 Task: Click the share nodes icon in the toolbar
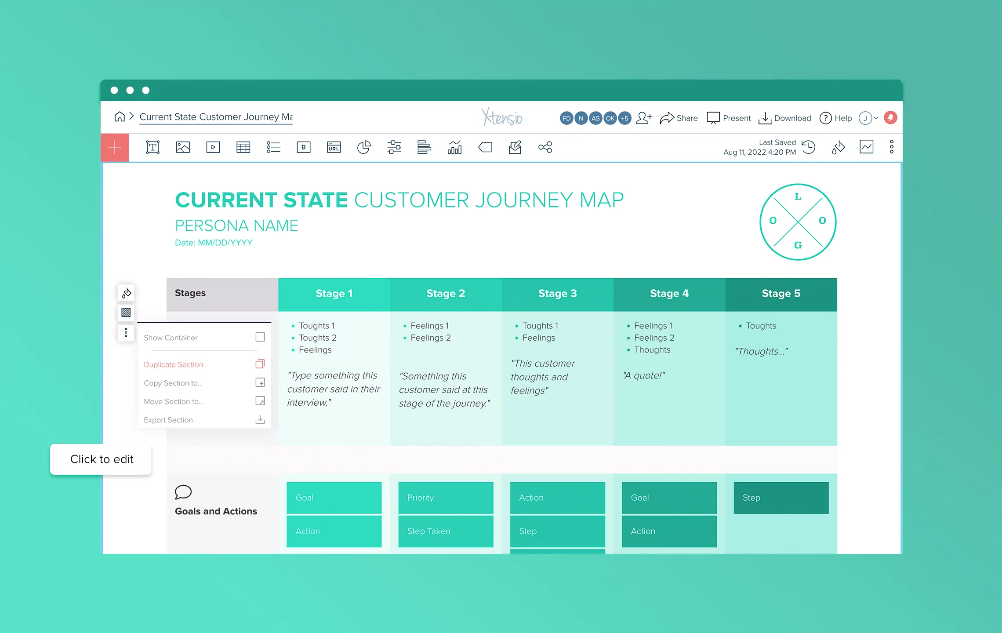pos(545,147)
